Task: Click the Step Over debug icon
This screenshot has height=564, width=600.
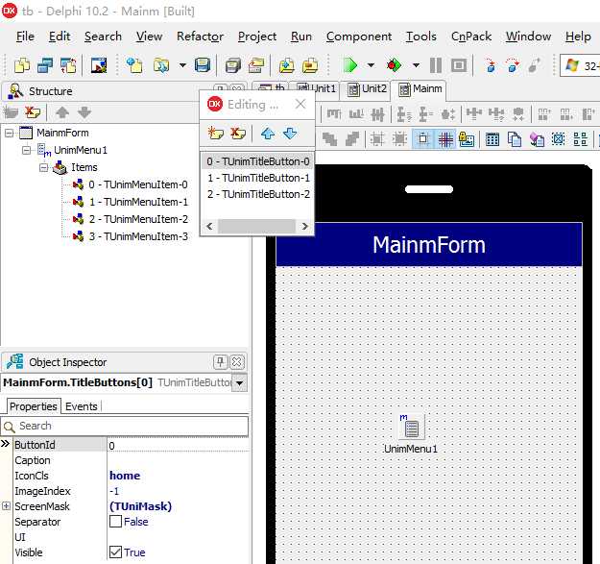Action: coord(513,65)
